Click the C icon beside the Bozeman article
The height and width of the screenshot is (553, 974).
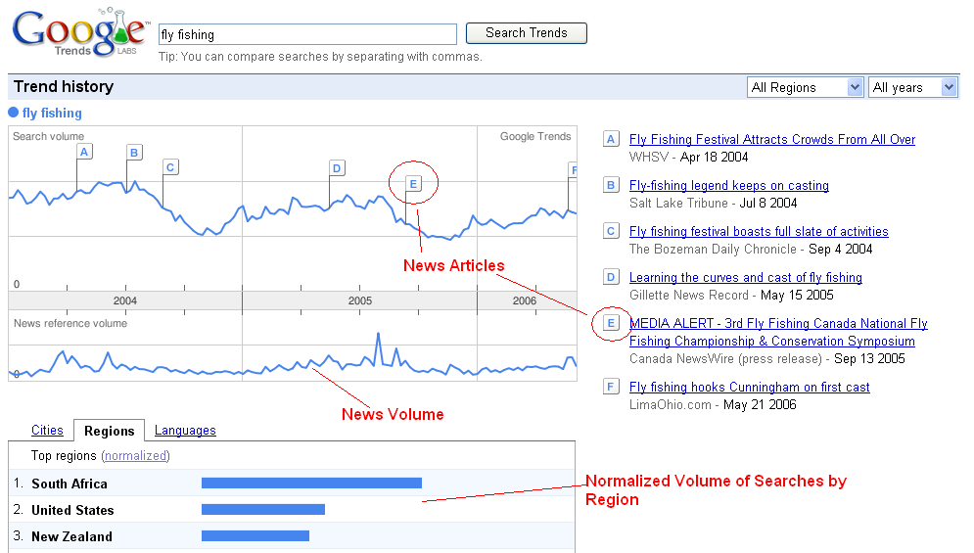click(612, 232)
